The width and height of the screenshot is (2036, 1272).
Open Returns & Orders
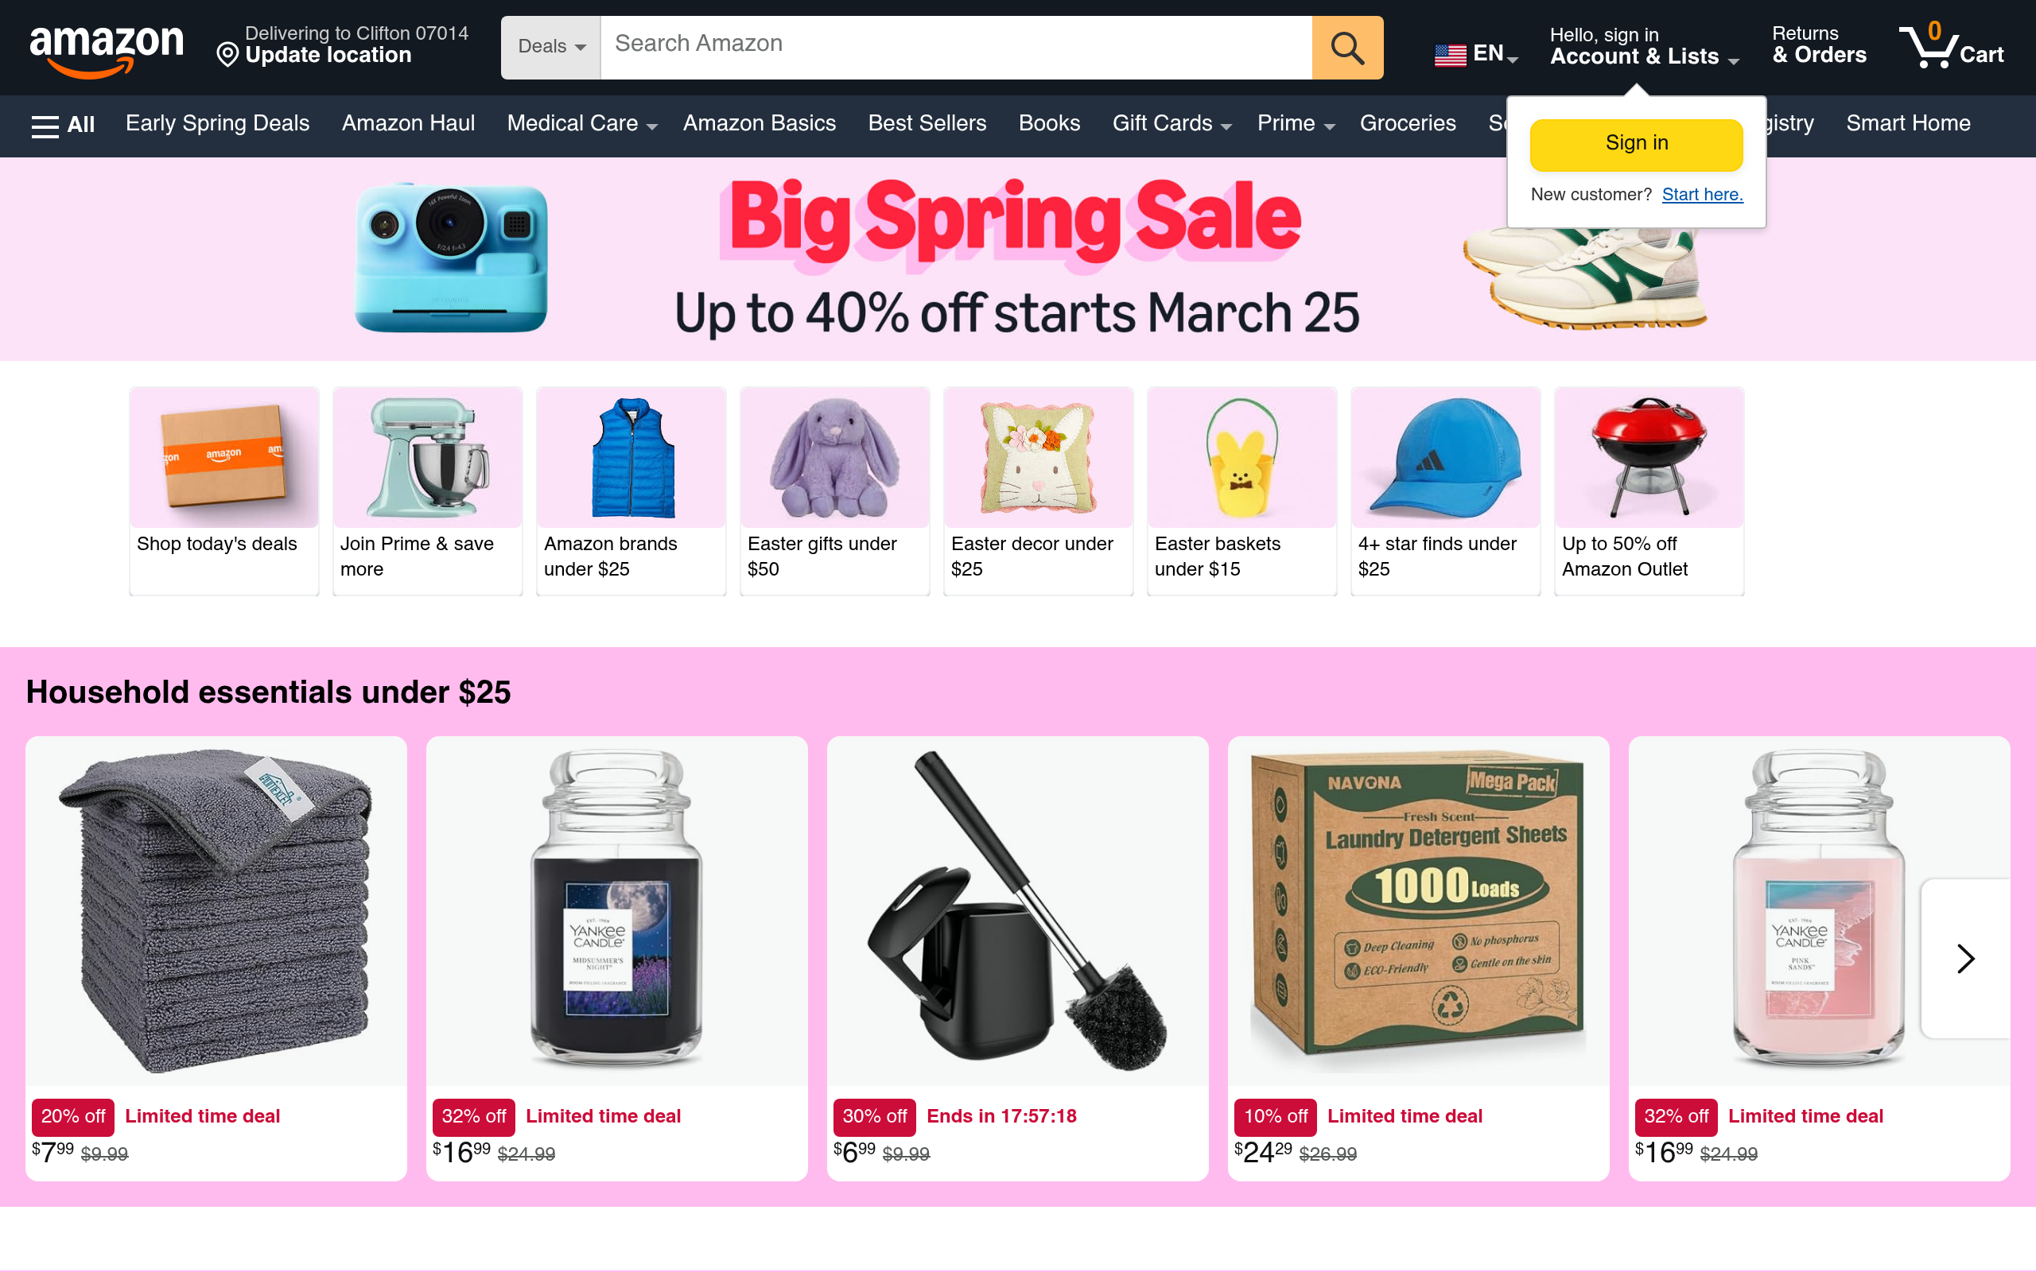click(1819, 45)
